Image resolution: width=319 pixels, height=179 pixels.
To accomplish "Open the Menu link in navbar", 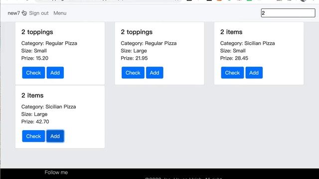I will pyautogui.click(x=60, y=13).
